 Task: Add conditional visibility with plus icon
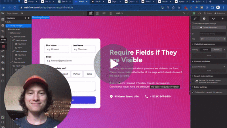[x=224, y=49]
